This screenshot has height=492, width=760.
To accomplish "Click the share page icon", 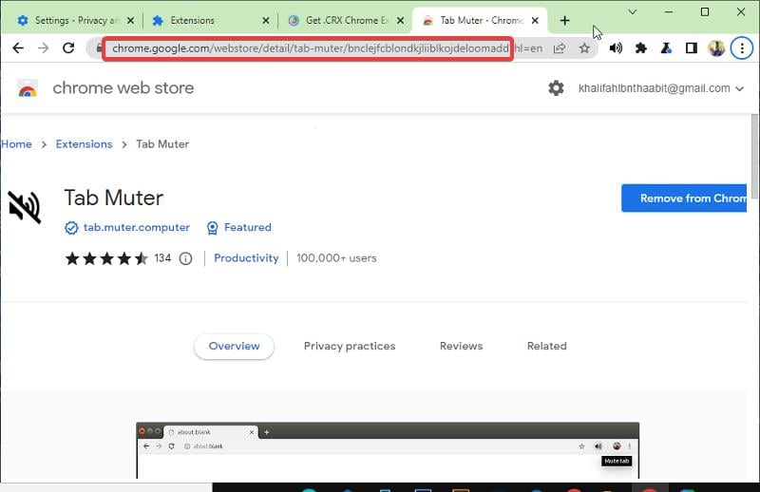I will point(560,48).
